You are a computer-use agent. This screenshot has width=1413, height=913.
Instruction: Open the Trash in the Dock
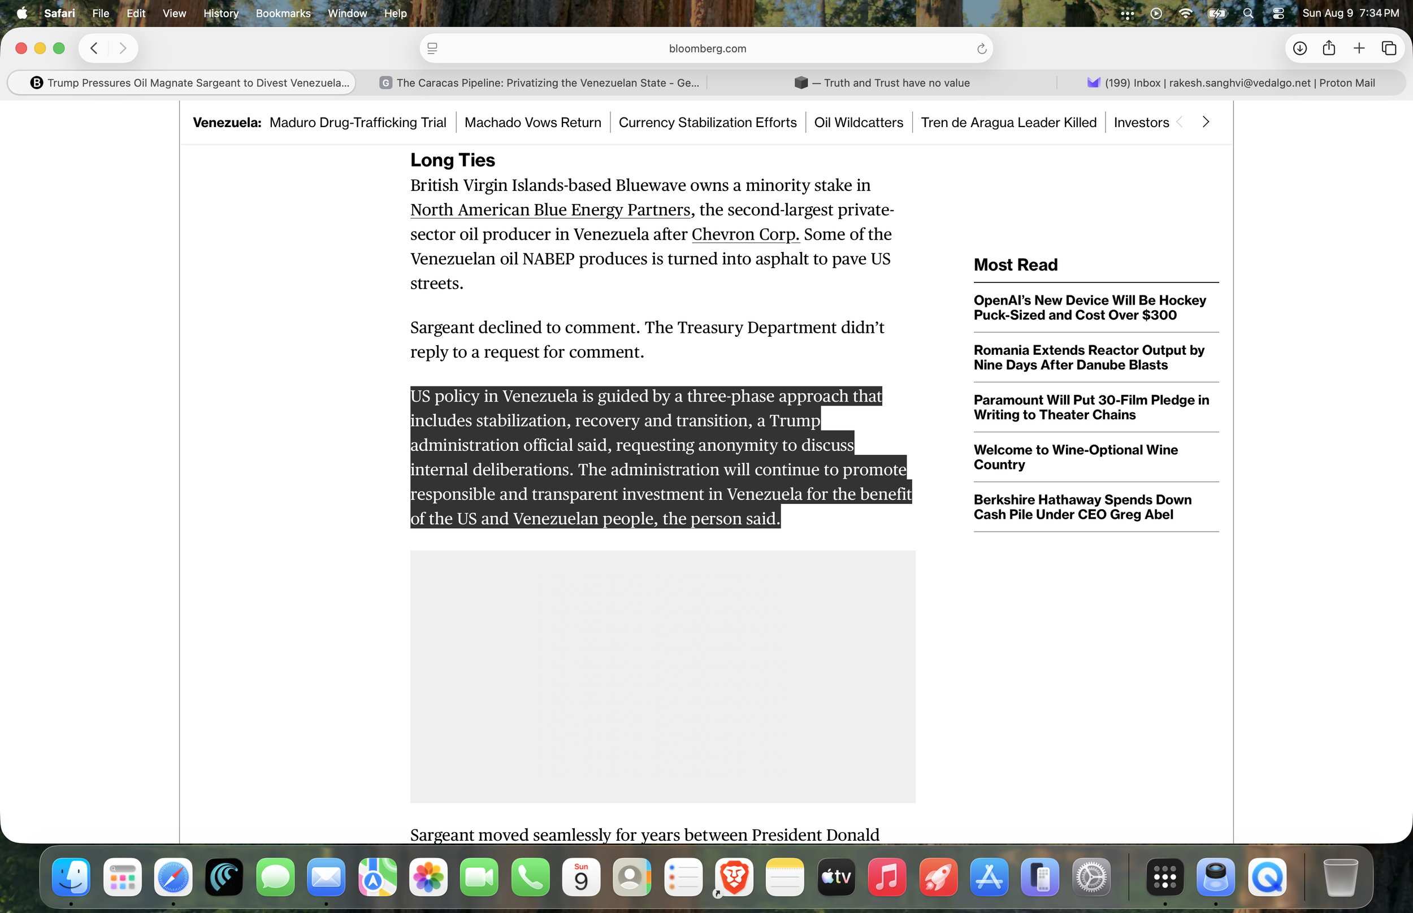point(1340,877)
